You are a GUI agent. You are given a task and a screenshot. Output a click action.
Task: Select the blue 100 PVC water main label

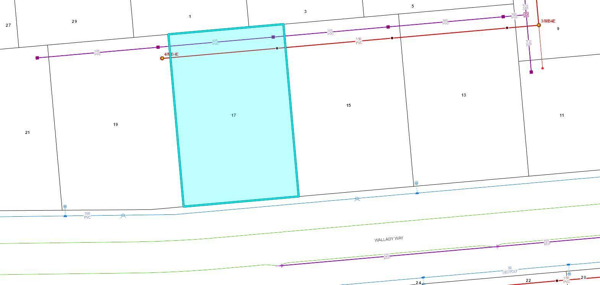click(x=87, y=216)
